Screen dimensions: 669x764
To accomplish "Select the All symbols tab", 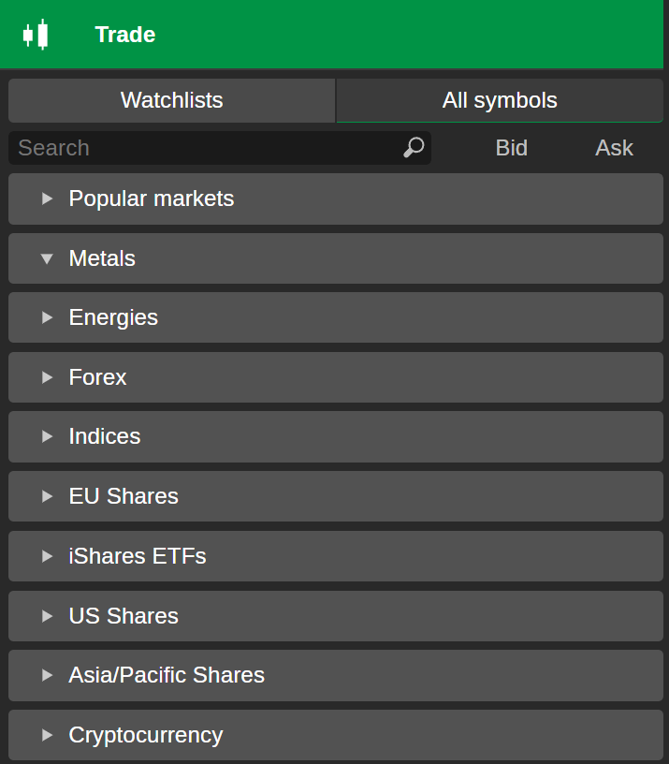I will pyautogui.click(x=500, y=100).
